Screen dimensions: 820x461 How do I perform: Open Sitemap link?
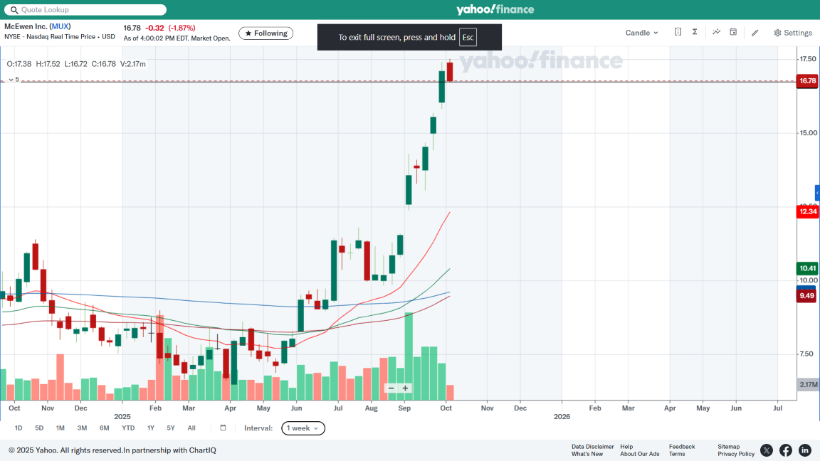(728, 446)
